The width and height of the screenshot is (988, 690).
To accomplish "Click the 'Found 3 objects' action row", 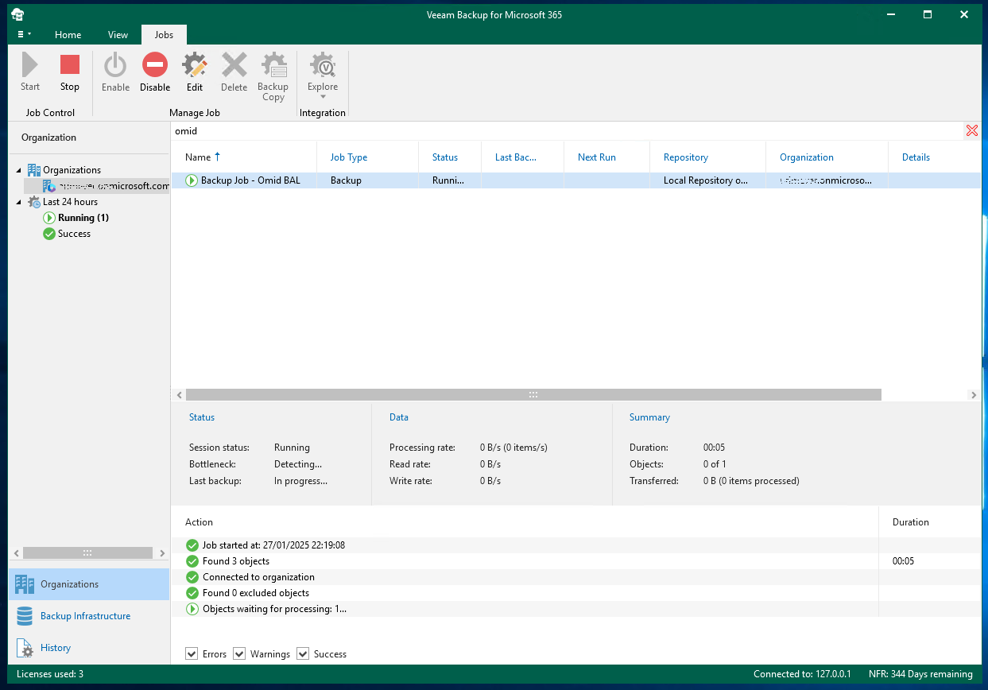I will coord(575,561).
